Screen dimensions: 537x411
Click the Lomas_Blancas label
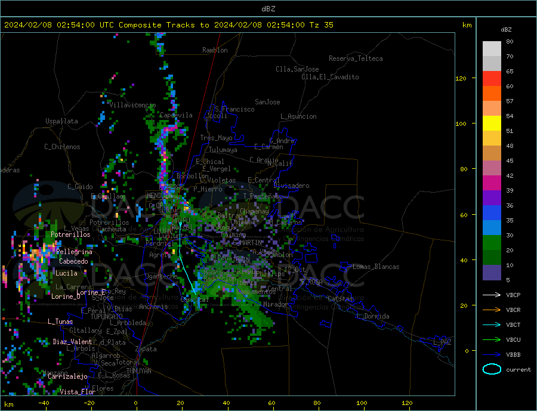[376, 267]
